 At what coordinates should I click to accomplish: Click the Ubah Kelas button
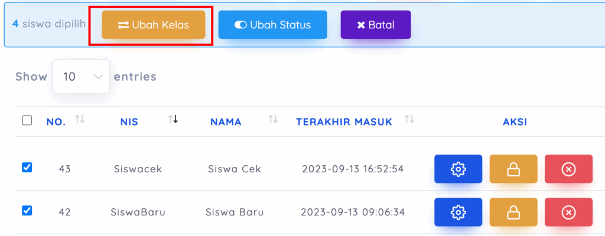coord(154,25)
